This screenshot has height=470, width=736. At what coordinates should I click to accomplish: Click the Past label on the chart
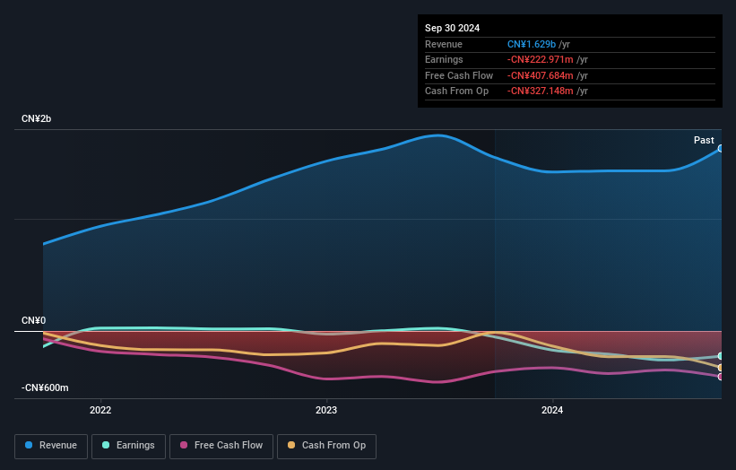coord(704,140)
